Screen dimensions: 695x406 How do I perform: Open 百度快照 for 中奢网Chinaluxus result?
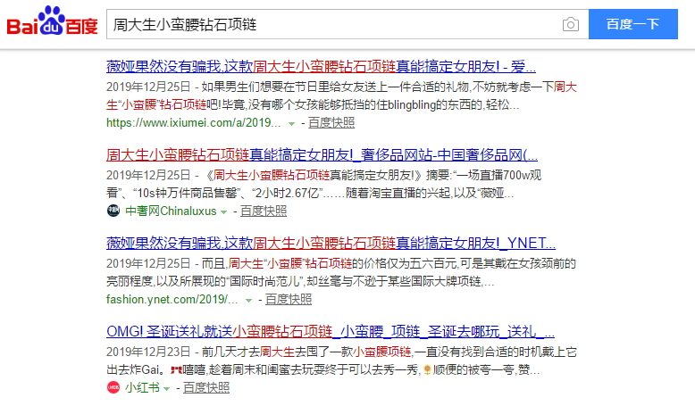point(264,211)
